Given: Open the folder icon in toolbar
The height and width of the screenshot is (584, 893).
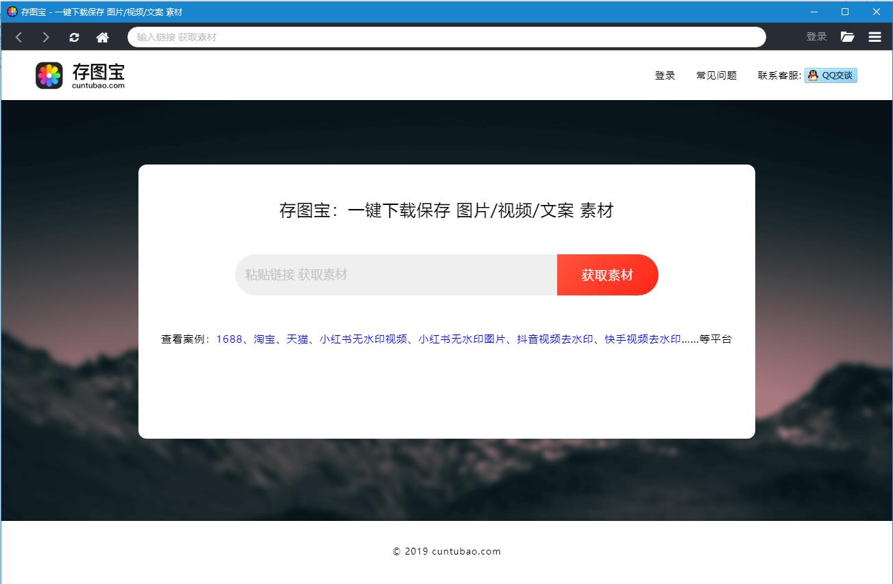Looking at the screenshot, I should point(848,37).
